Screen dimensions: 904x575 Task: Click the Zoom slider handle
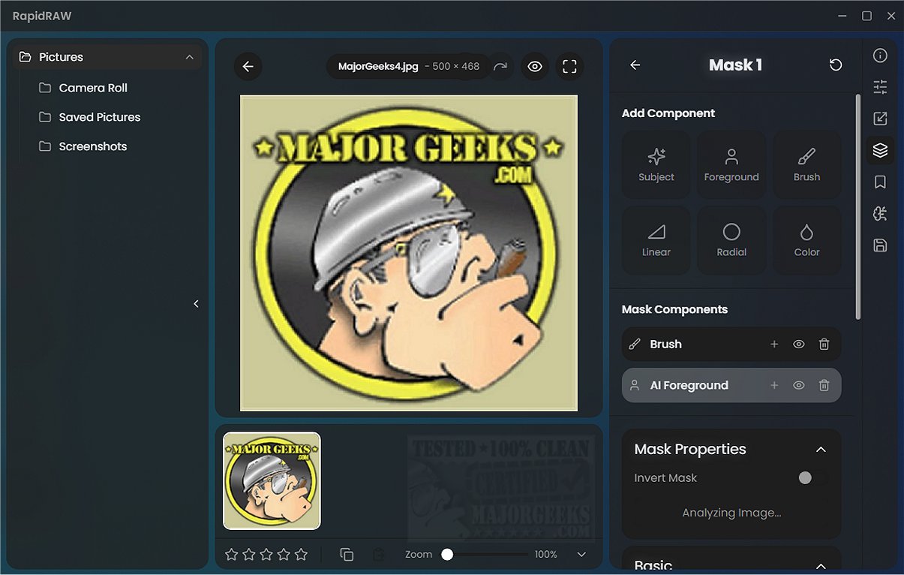pyautogui.click(x=447, y=555)
